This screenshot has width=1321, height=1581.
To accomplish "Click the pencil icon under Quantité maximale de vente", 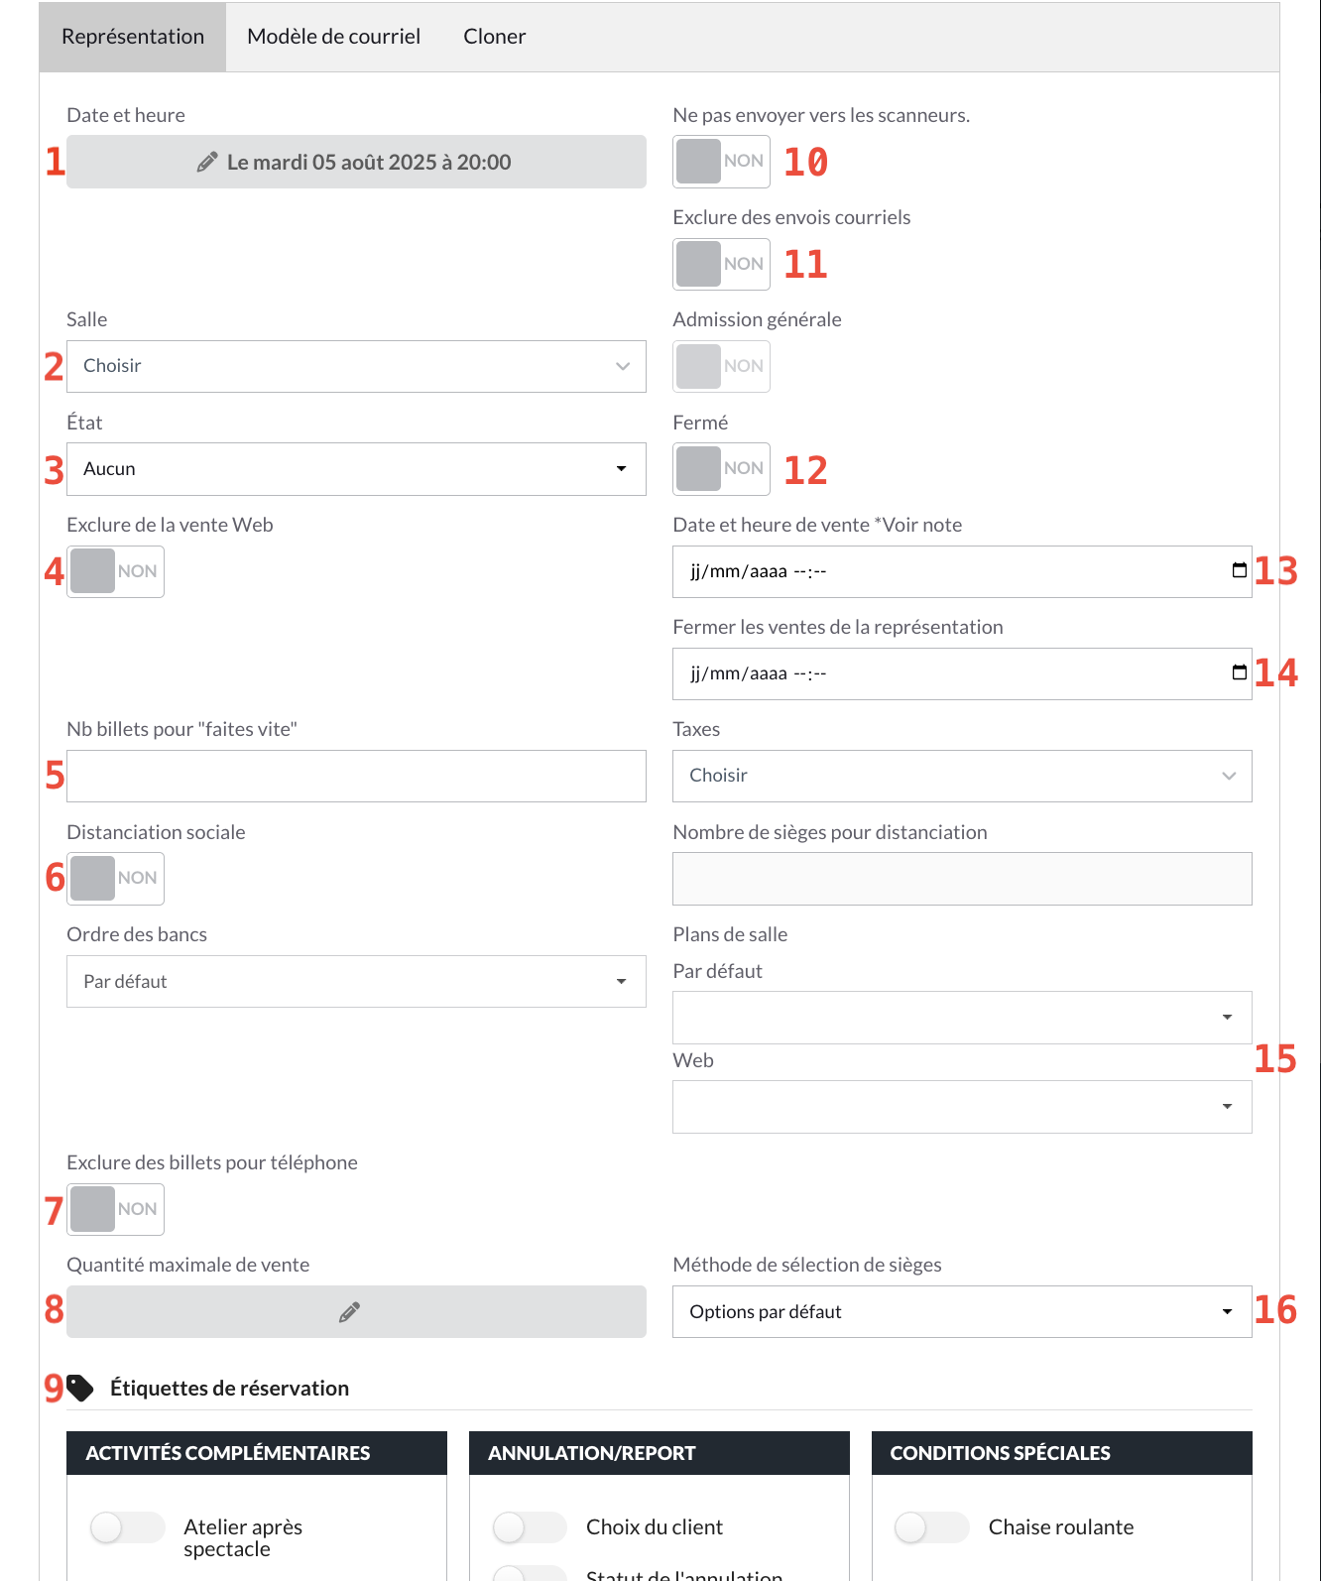I will click(349, 1312).
